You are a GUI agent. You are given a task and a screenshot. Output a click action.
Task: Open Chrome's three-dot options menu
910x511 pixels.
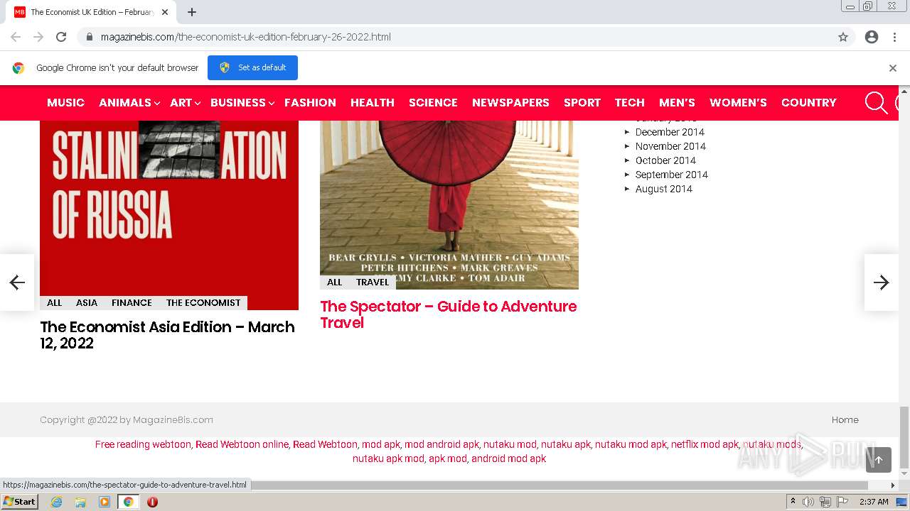tap(894, 37)
